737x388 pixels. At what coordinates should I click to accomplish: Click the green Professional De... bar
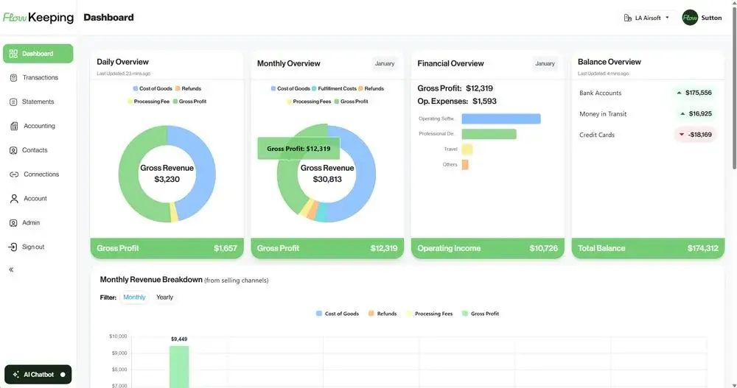tap(489, 134)
